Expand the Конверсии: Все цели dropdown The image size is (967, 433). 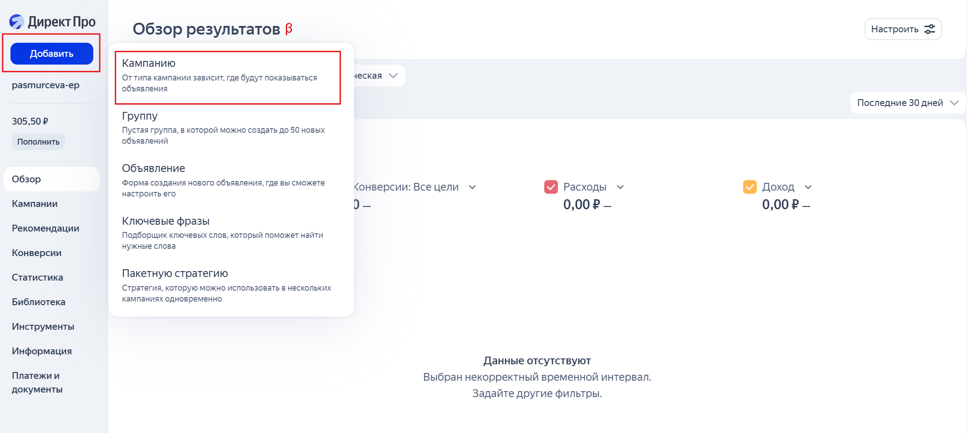click(472, 187)
